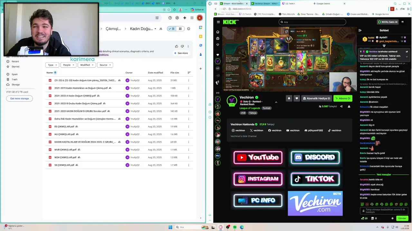The height and width of the screenshot is (231, 412).
Task: Open the Discord panel banner
Action: [315, 158]
